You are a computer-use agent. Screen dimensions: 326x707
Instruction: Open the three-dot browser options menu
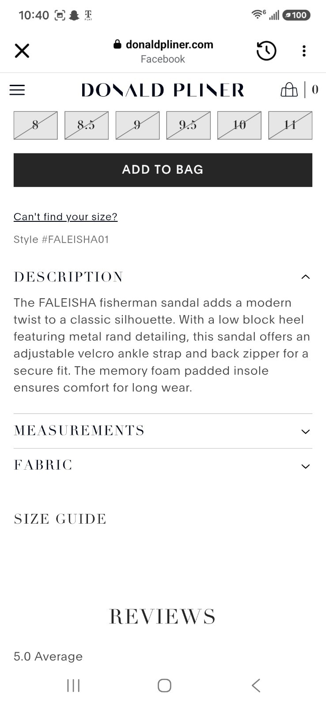[304, 51]
